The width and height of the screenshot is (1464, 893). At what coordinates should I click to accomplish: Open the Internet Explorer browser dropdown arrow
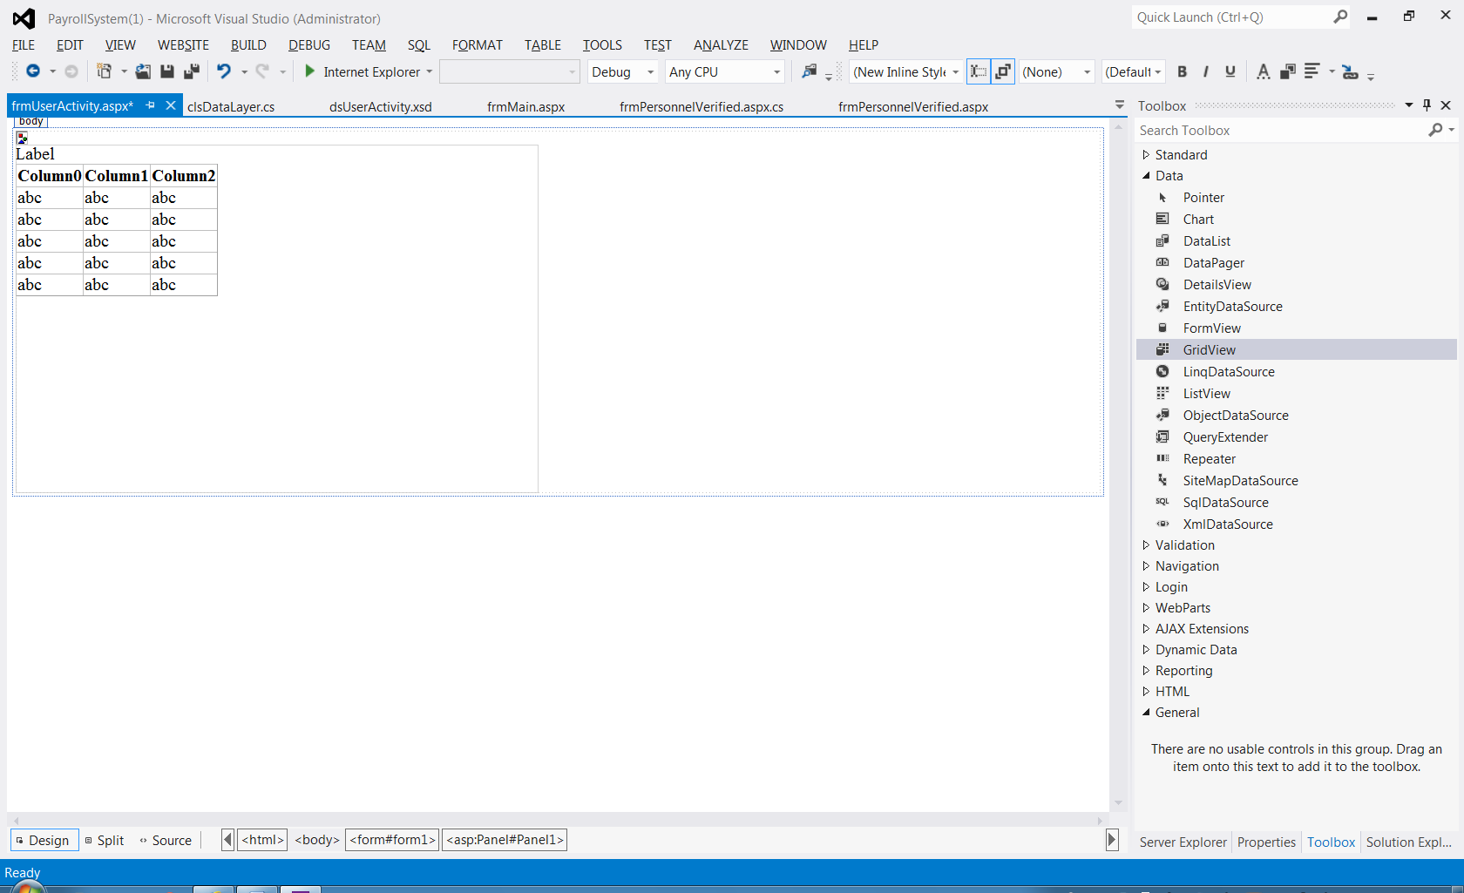429,71
